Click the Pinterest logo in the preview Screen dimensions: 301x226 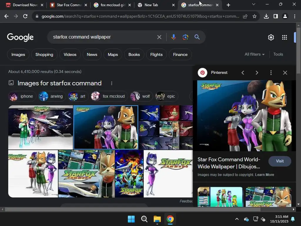coord(203,73)
